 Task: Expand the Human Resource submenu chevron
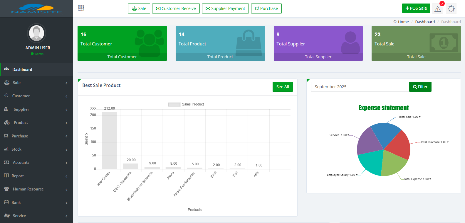tap(66, 190)
